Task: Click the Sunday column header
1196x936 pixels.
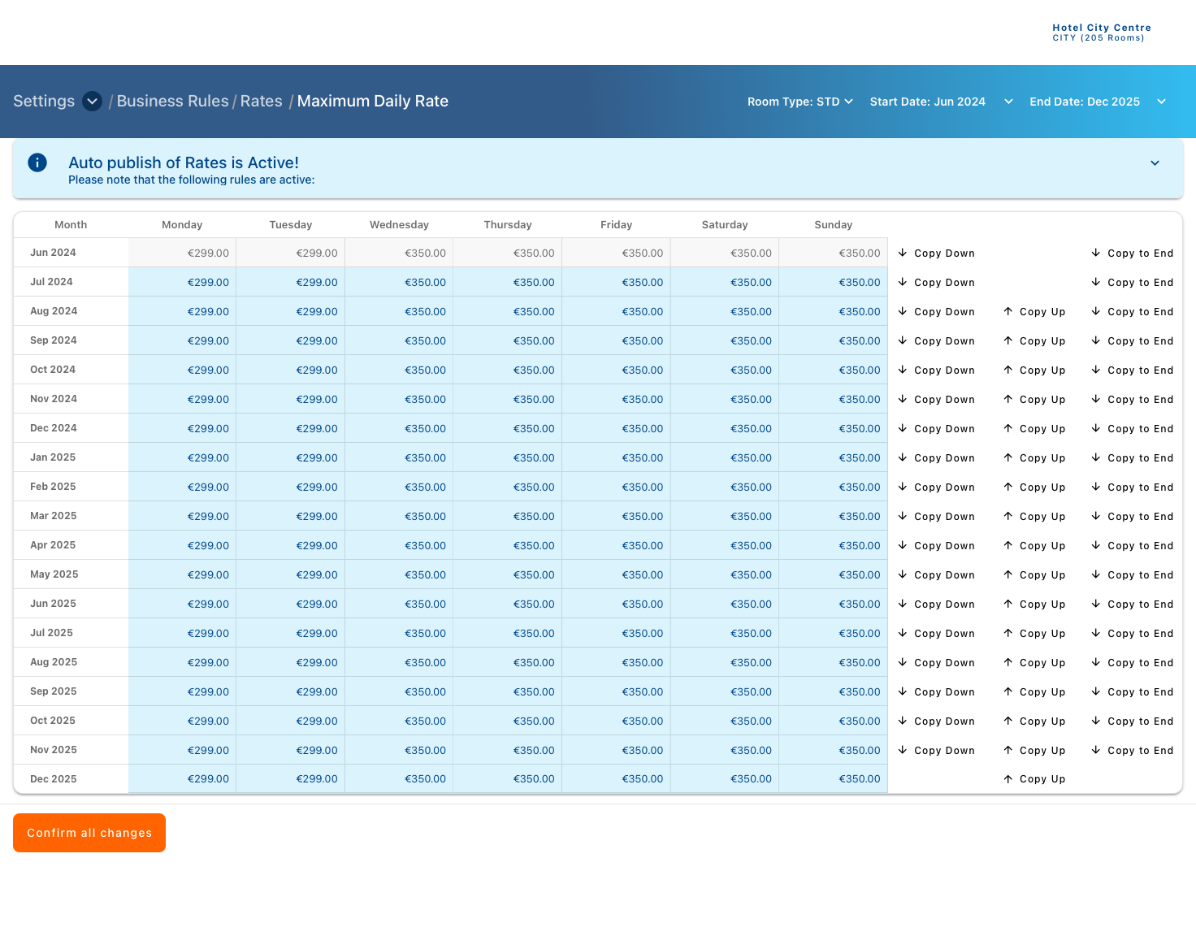Action: (834, 225)
